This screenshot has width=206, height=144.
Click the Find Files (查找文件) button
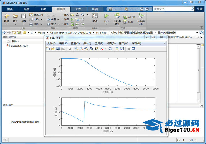37,15
